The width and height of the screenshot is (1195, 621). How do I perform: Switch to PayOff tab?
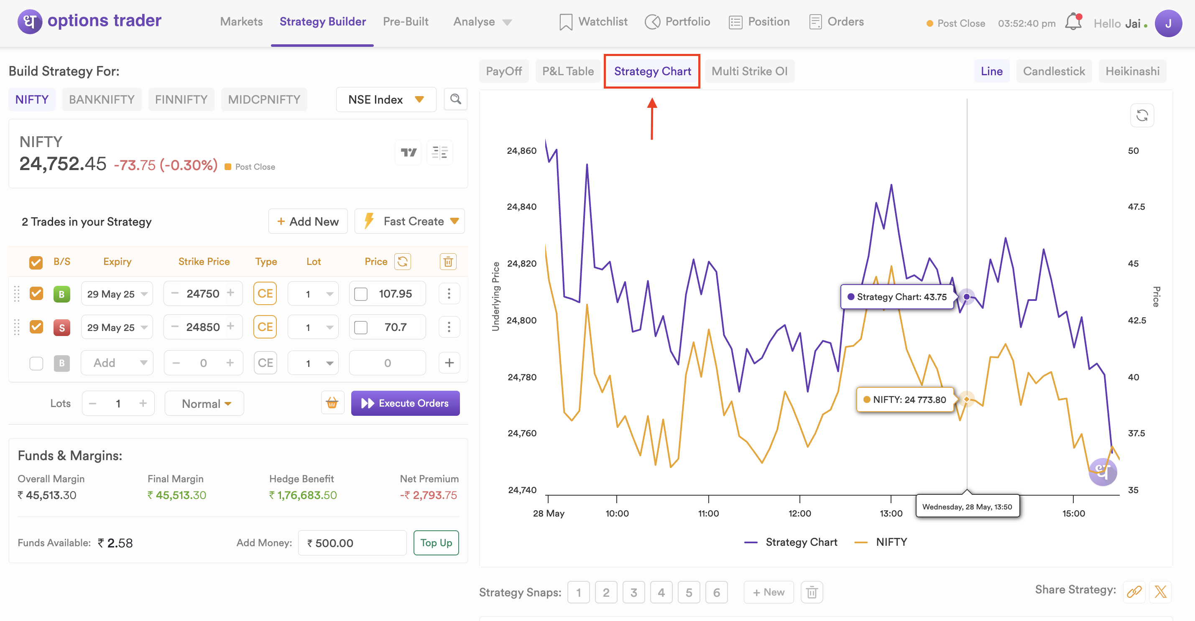click(x=504, y=71)
